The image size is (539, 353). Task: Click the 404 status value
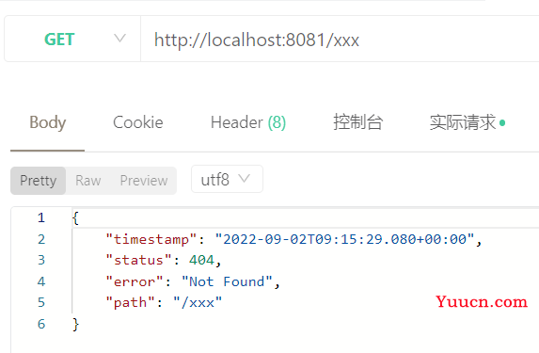point(201,260)
